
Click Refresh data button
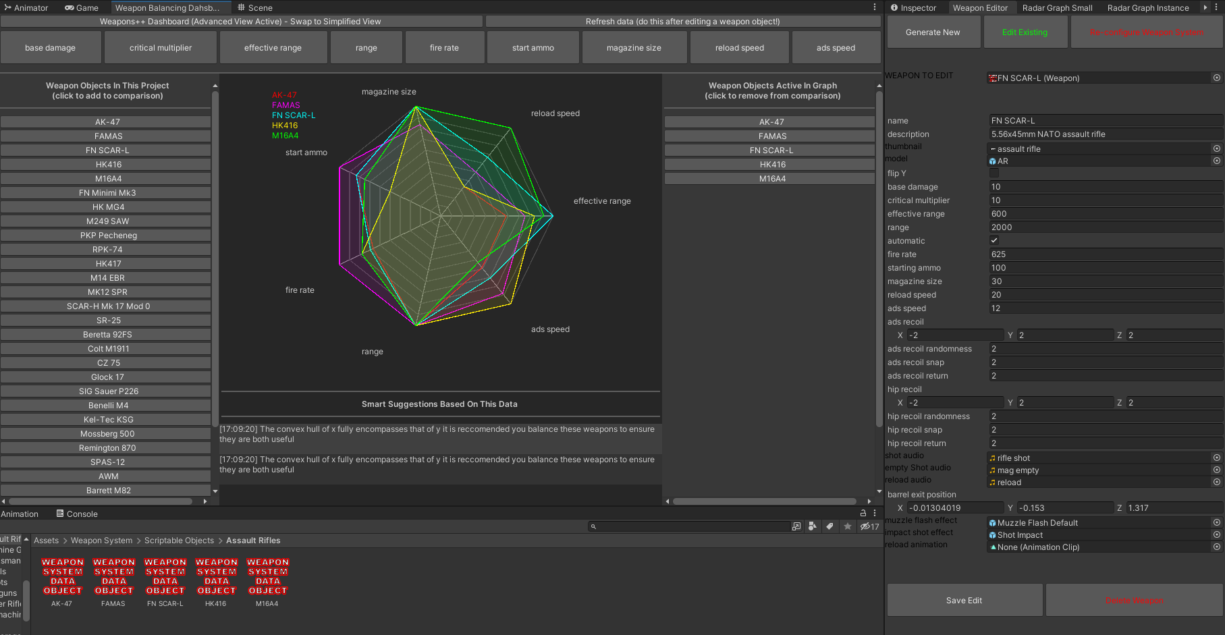click(x=682, y=21)
